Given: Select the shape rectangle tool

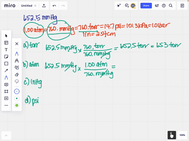Looking at the screenshot, I should pyautogui.click(x=6, y=63).
